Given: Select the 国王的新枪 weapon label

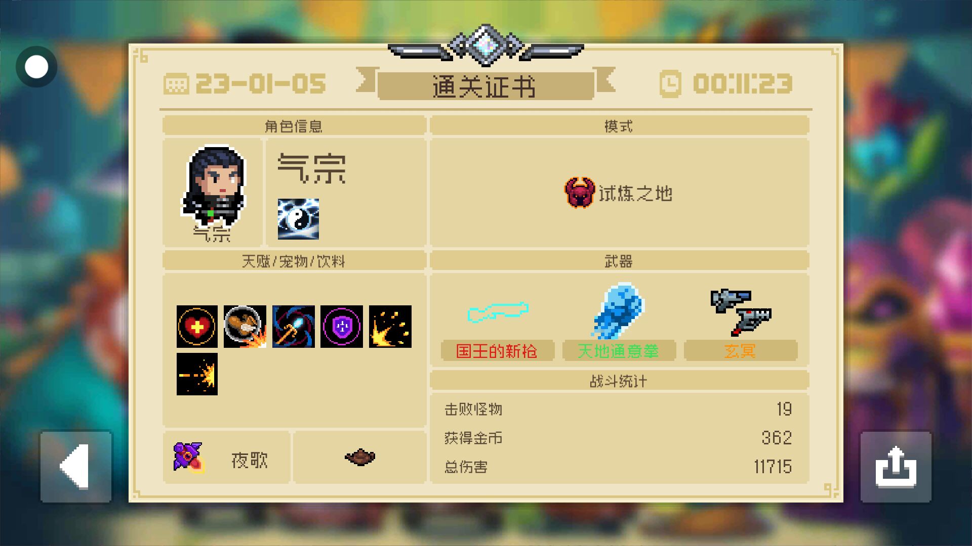Looking at the screenshot, I should click(x=497, y=351).
